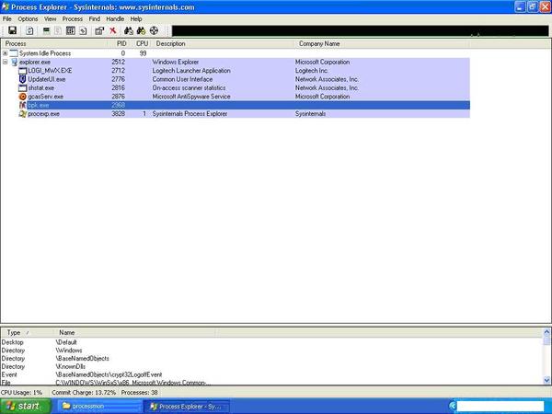Viewport: 552px width, 414px height.
Task: Click the Windows Start button
Action: 23,406
